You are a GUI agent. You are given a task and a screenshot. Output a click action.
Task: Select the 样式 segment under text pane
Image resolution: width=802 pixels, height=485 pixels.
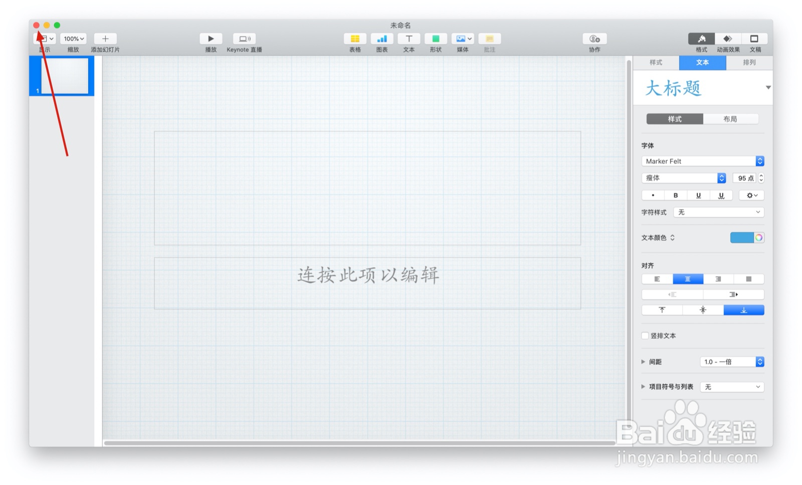[675, 119]
